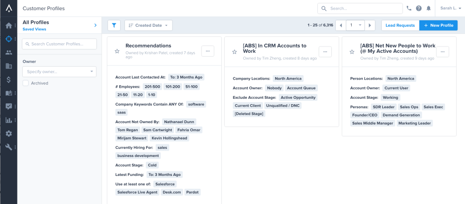Open the page number dropdown
Image resolution: width=465 pixels, height=204 pixels.
355,26
